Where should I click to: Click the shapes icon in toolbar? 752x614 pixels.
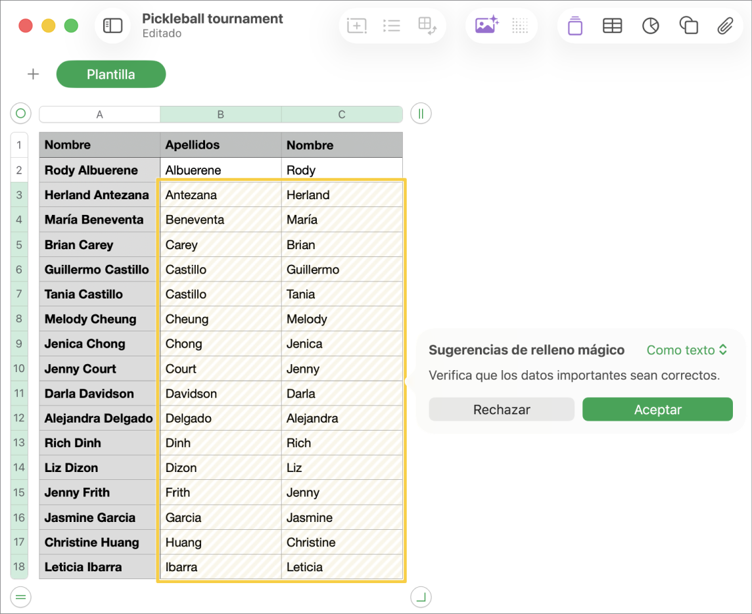point(688,26)
